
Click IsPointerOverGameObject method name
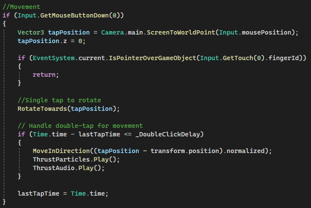(x=152, y=58)
